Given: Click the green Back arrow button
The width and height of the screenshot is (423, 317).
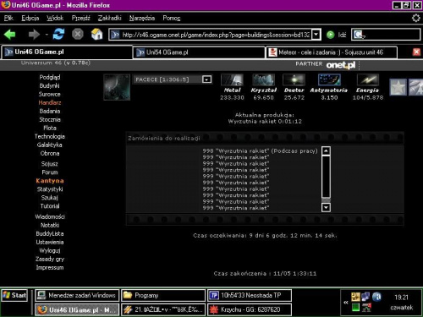Looking at the screenshot, I should 10,35.
